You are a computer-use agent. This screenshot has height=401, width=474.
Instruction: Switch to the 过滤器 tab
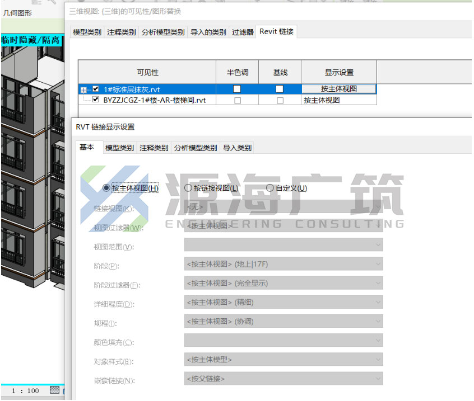tap(243, 32)
